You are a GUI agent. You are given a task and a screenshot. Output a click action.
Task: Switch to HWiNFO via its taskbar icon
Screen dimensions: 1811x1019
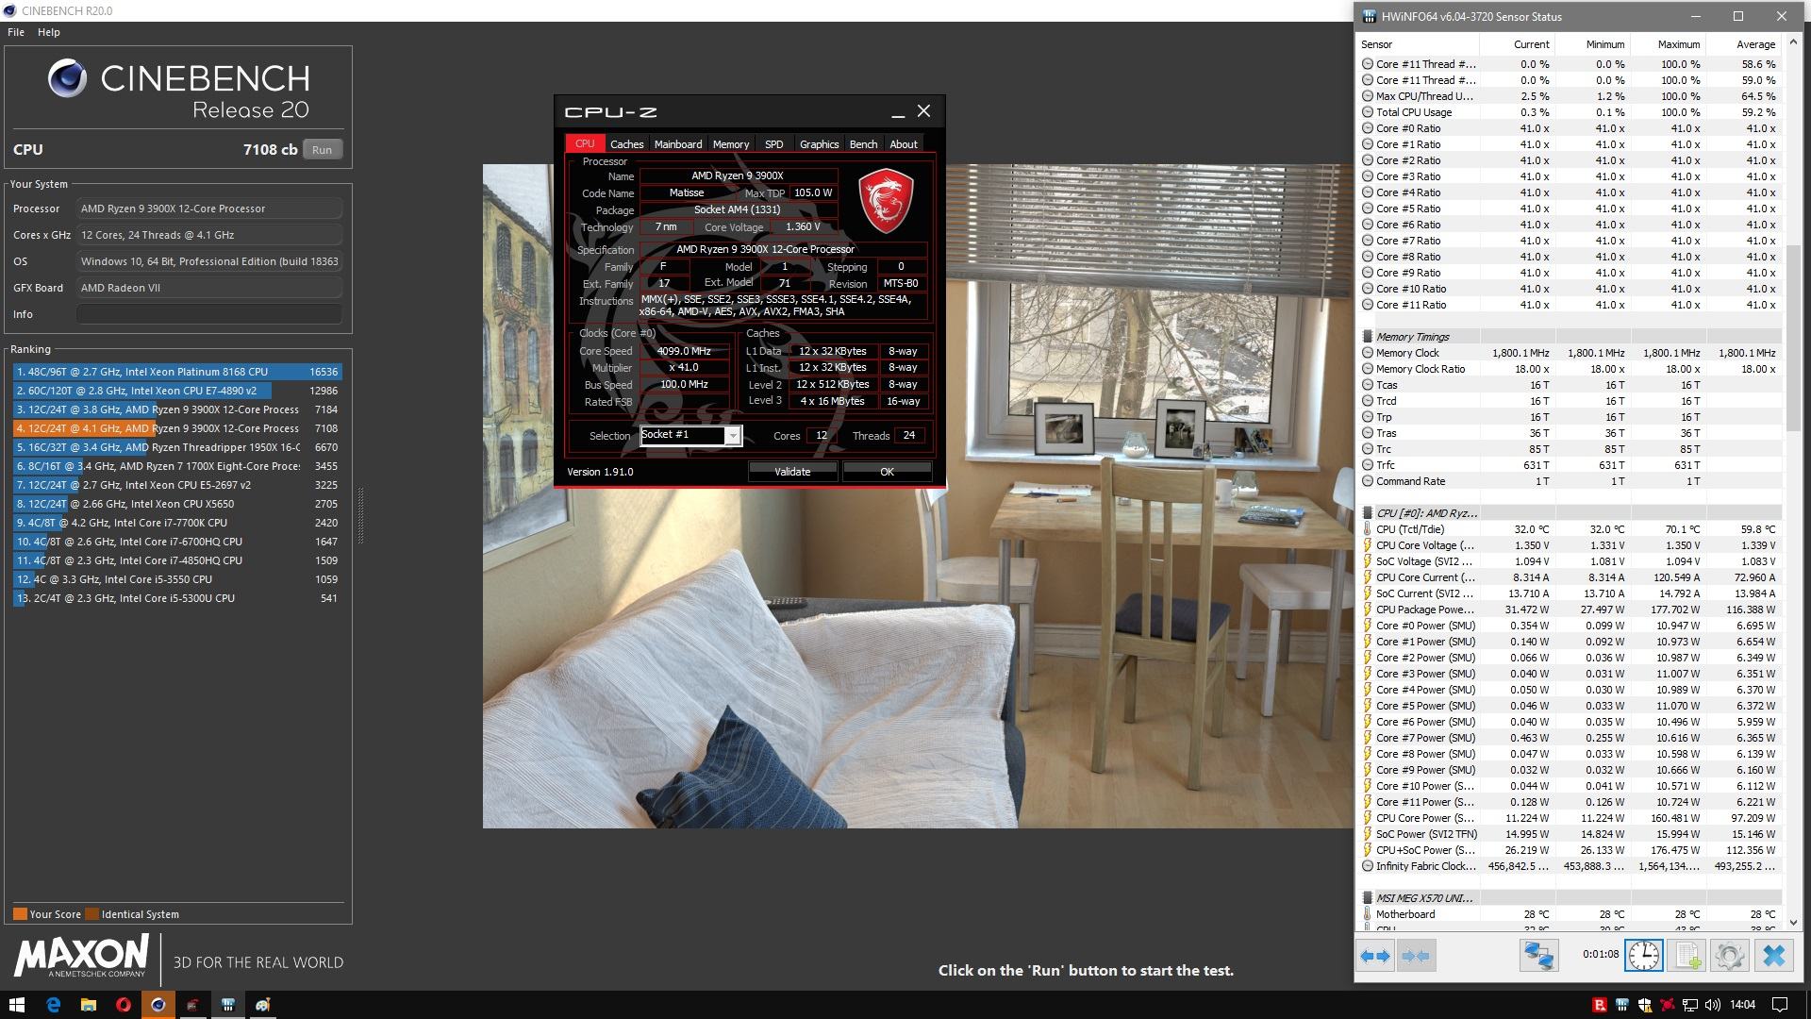click(227, 1005)
